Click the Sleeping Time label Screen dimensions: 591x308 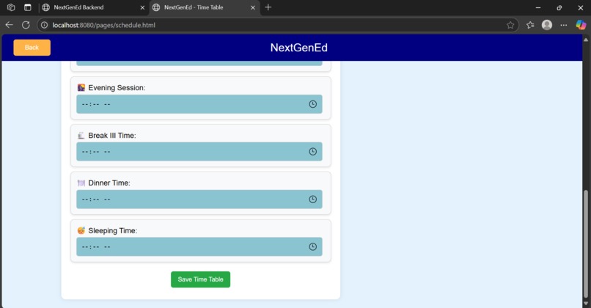(113, 231)
